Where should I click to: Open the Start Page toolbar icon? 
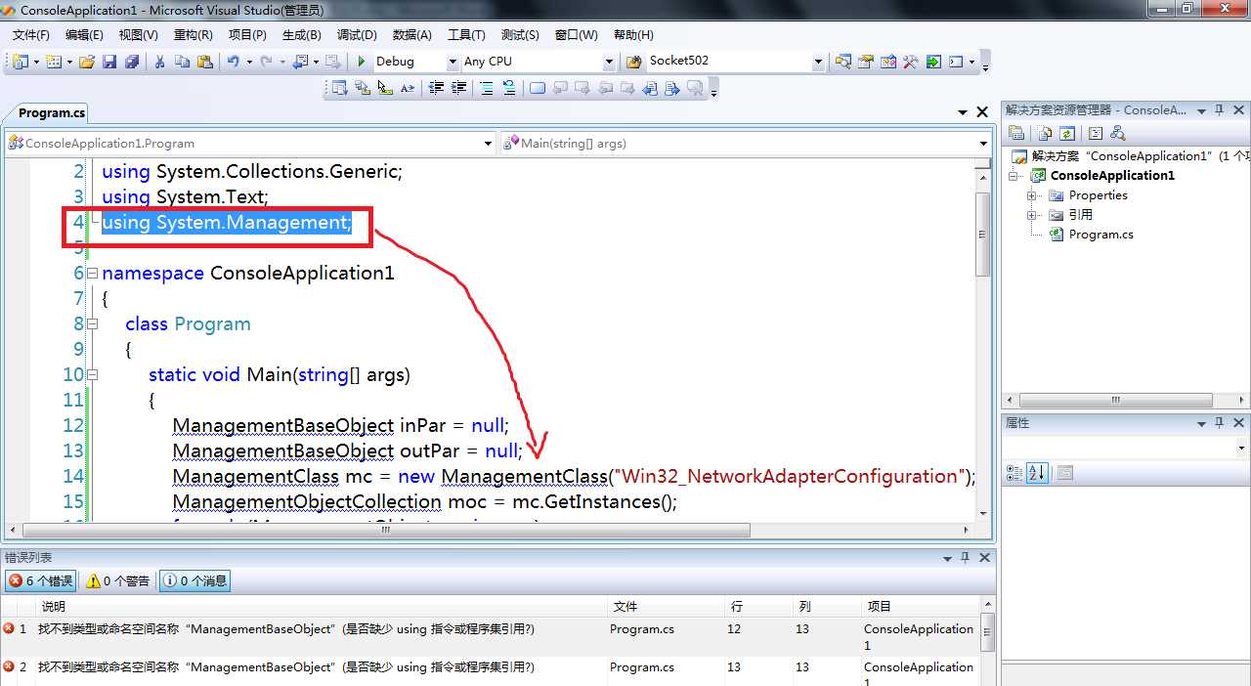[933, 61]
